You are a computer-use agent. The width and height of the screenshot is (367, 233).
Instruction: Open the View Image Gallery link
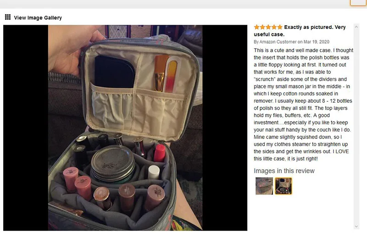[x=38, y=17]
